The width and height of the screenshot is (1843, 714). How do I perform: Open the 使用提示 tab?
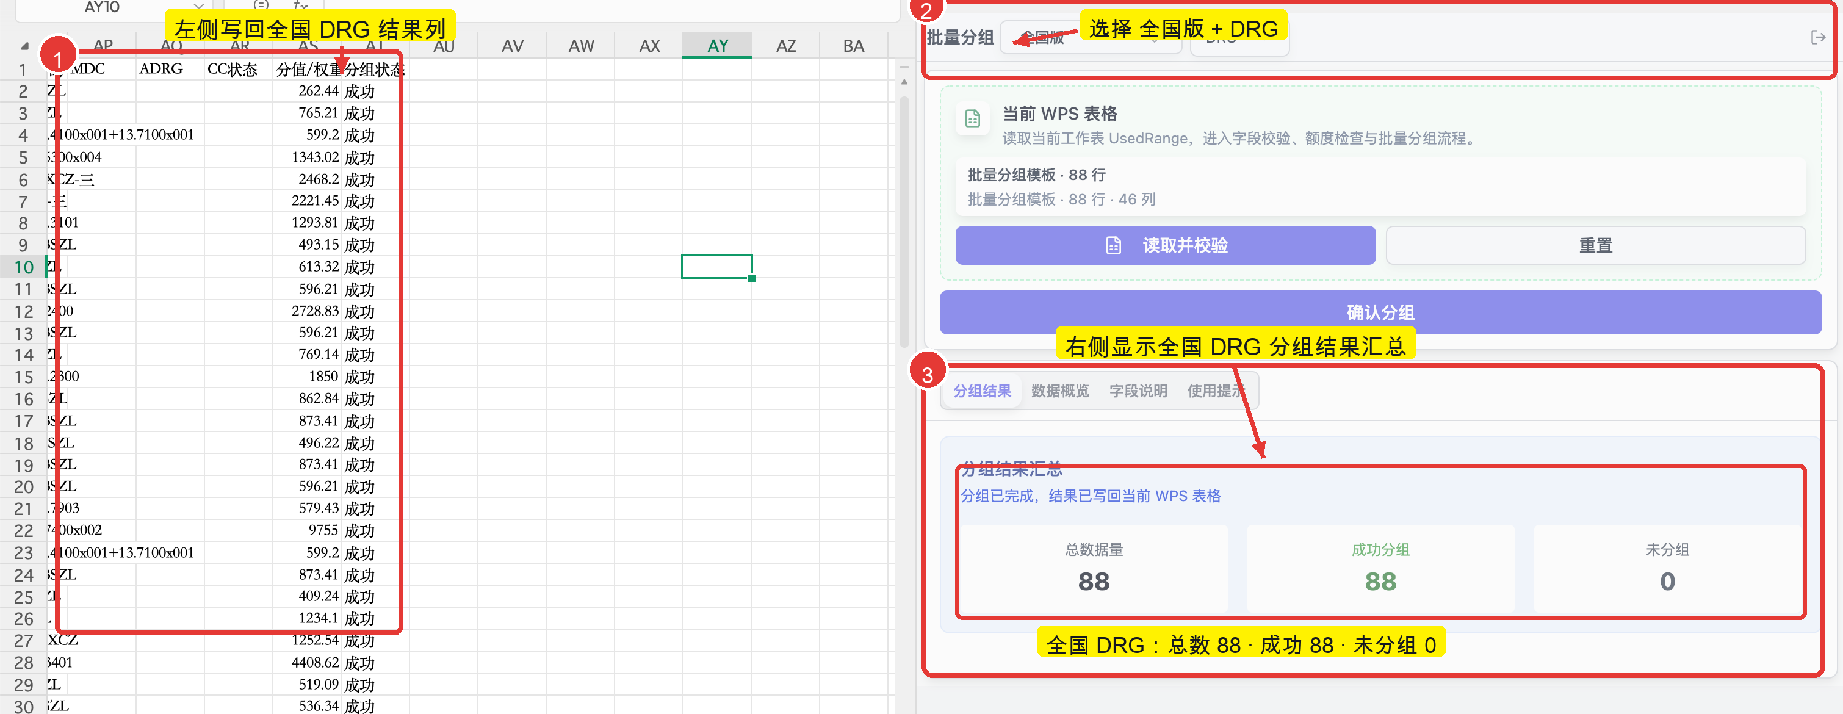coord(1216,391)
